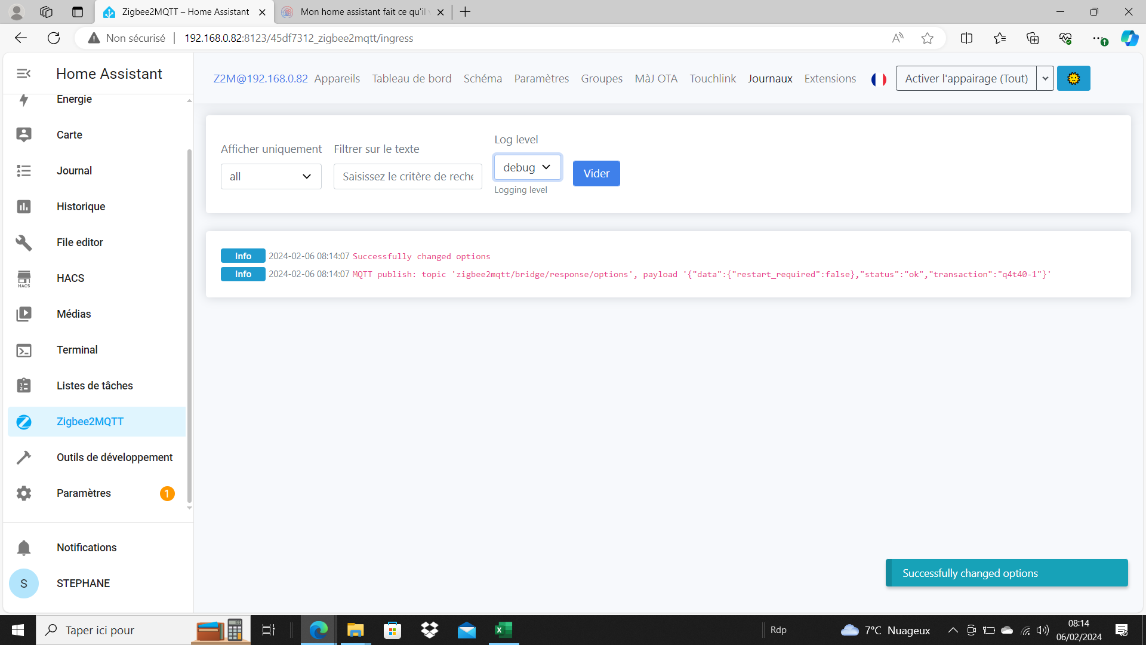Select the Journaux tab
Viewport: 1146px width, 645px height.
tap(770, 79)
